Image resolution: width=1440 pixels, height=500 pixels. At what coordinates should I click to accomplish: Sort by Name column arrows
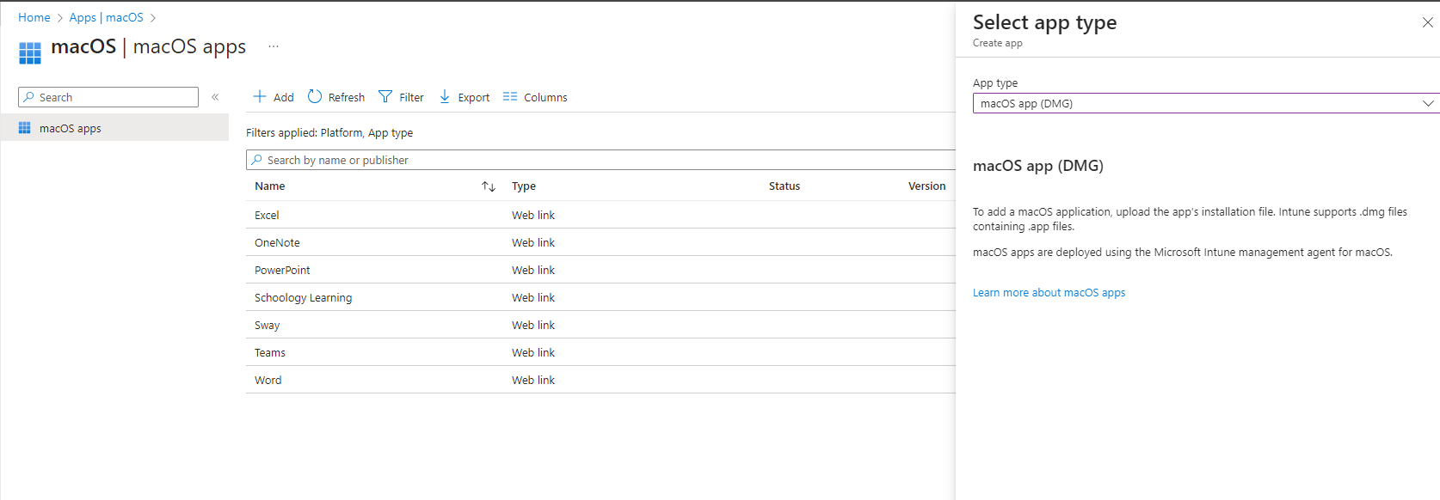[x=489, y=186]
